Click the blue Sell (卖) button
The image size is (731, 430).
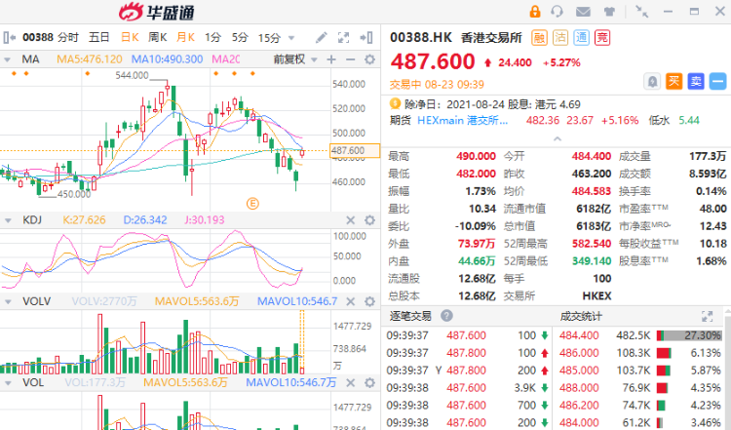(696, 82)
